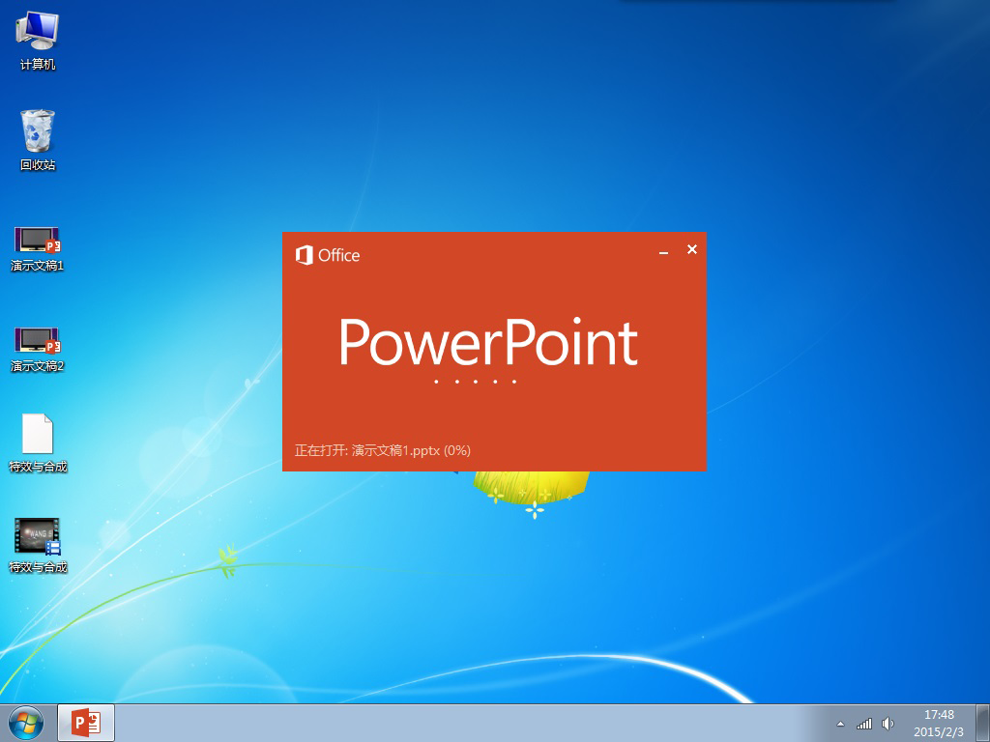Viewport: 990px width, 742px height.
Task: Select the 演示文稿2 PowerPoint file icon
Action: coord(38,349)
